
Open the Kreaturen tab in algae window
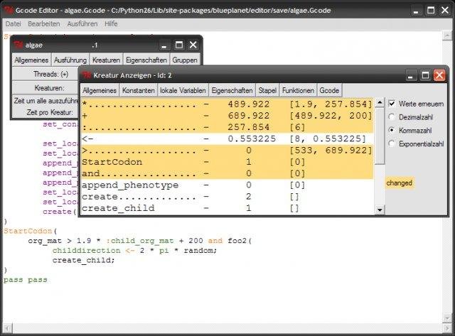click(106, 60)
